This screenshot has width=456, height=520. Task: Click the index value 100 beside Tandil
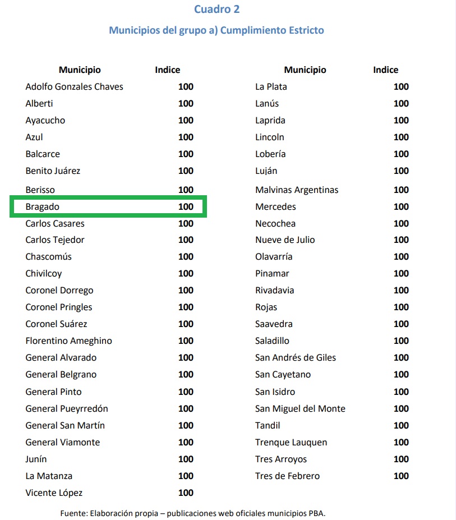401,425
